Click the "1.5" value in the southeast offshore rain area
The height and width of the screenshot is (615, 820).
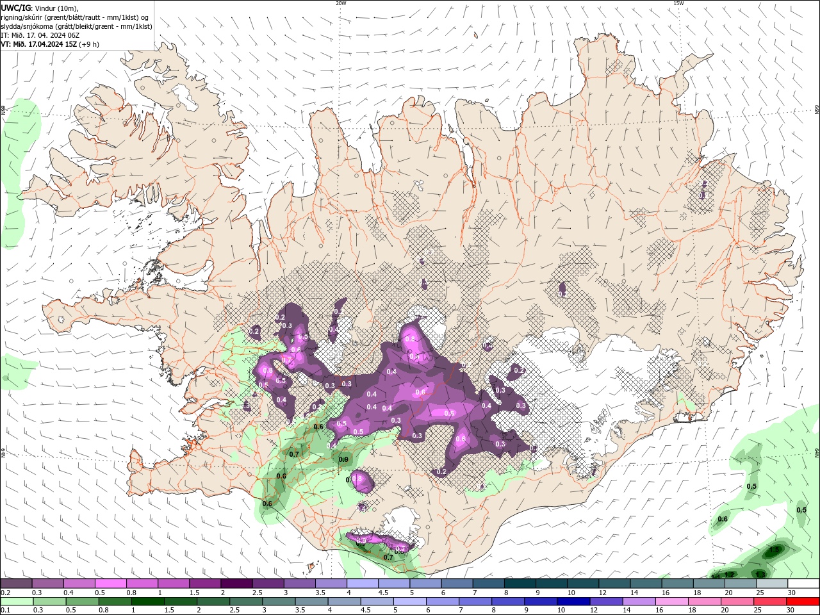775,550
